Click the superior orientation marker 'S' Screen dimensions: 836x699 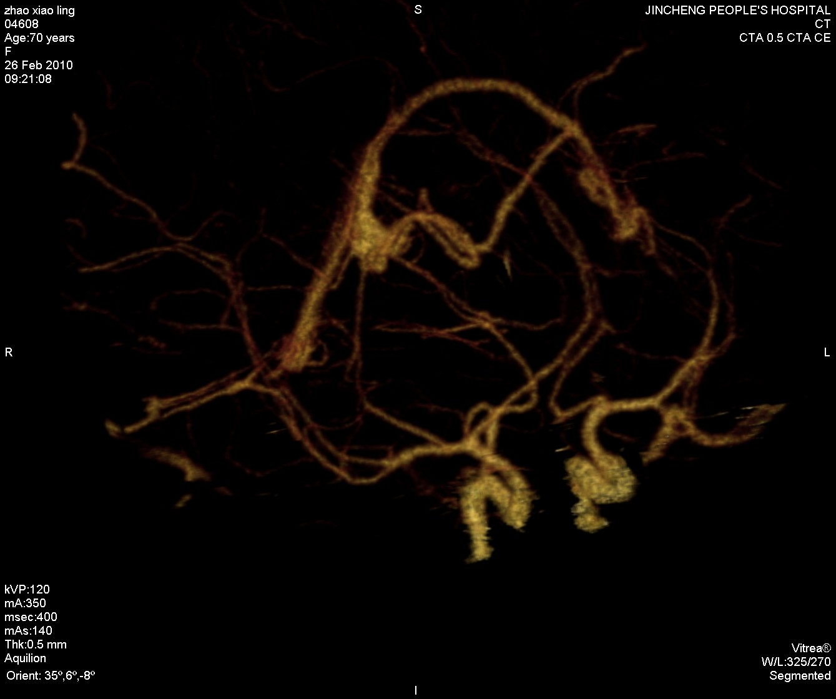tap(418, 9)
